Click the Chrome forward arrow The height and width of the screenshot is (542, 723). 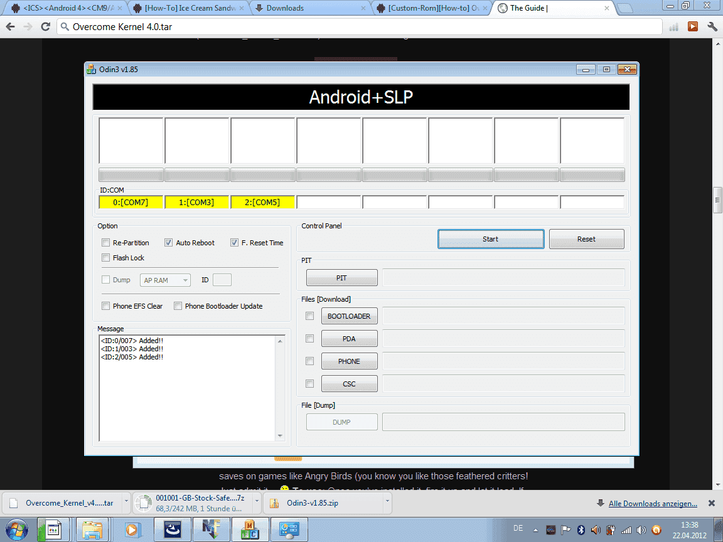(x=28, y=27)
